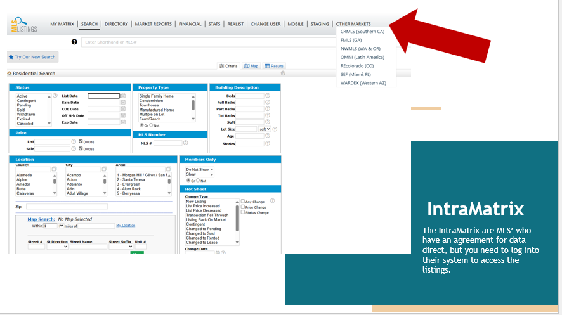Select Members Only Or radio button
This screenshot has height=315, width=562.
[188, 181]
